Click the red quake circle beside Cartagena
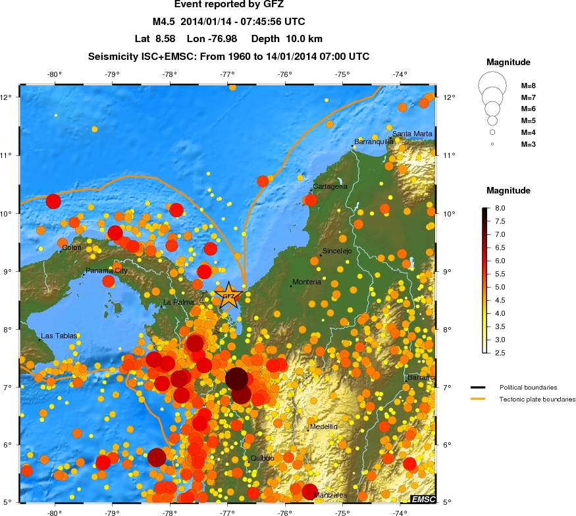 click(x=311, y=200)
